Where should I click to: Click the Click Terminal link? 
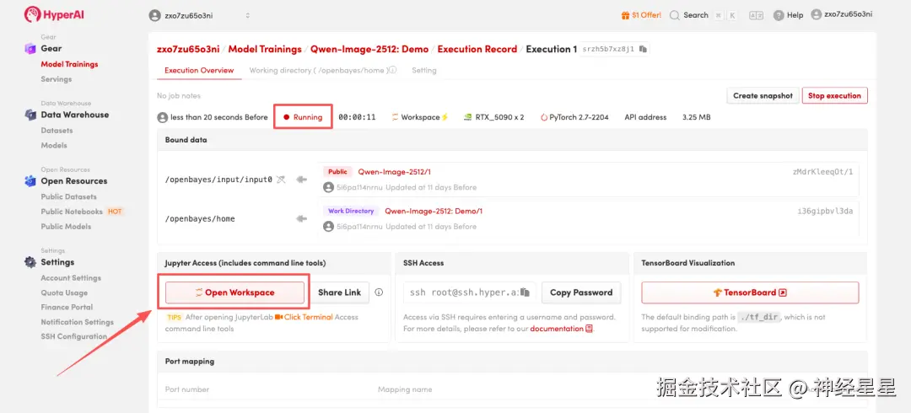pos(309,317)
